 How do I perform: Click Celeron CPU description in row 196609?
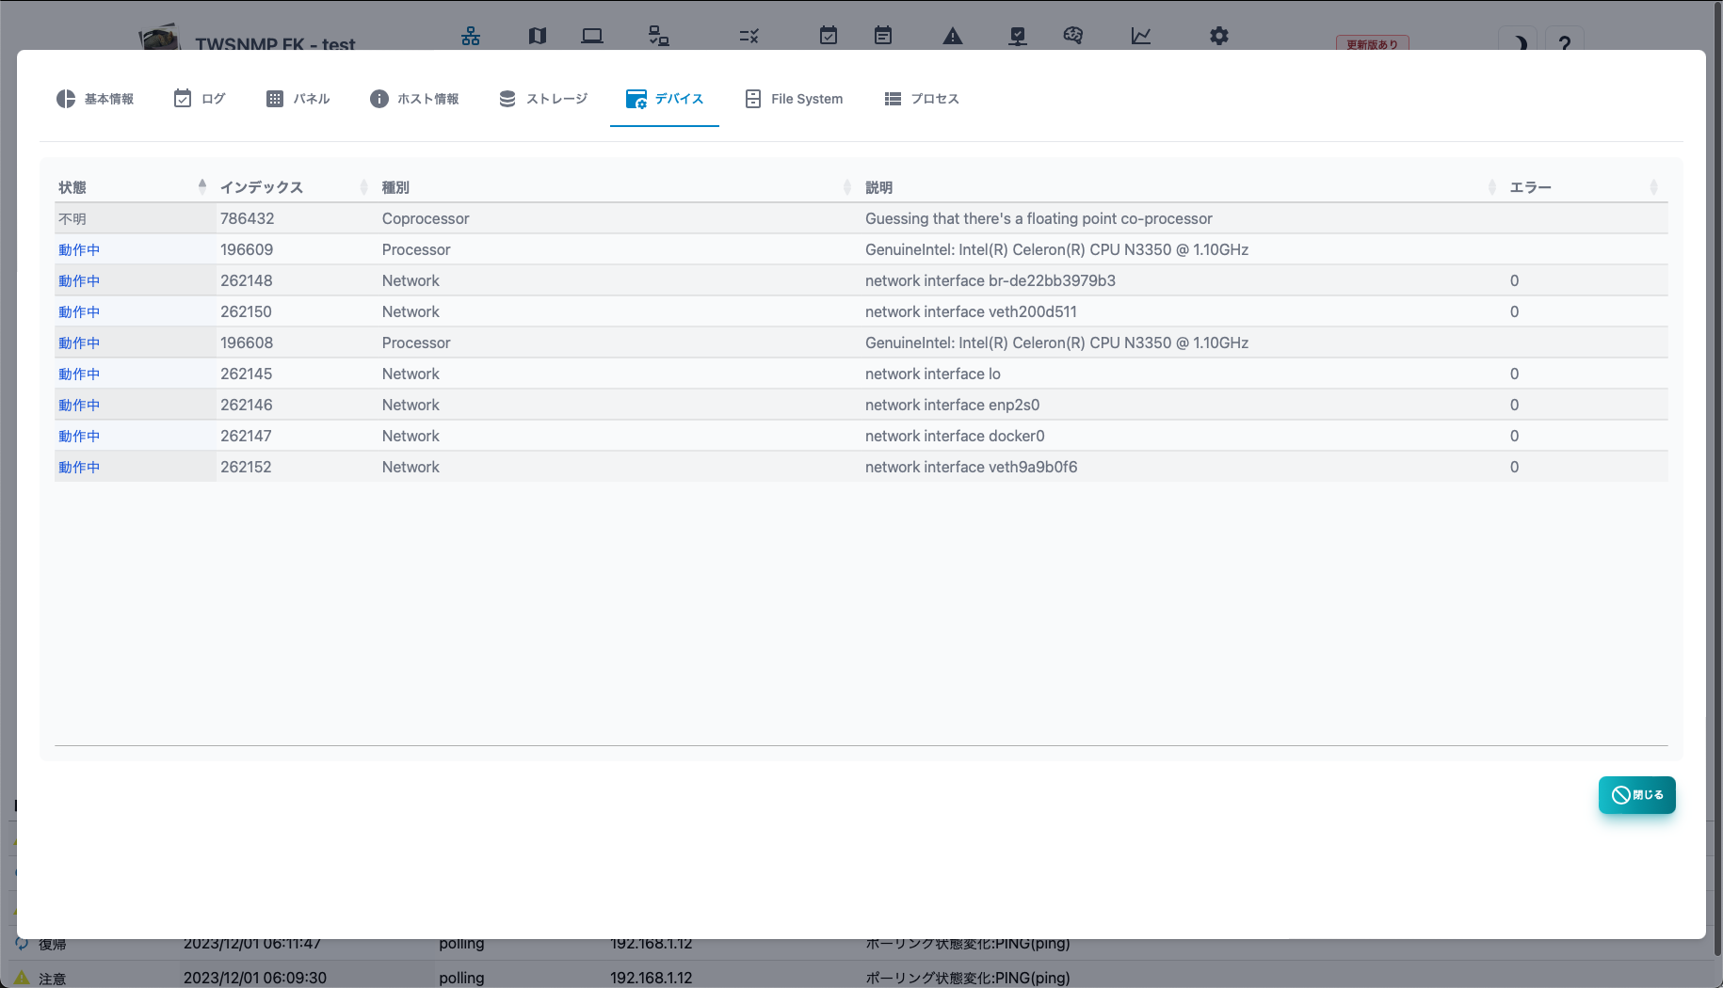tap(1056, 249)
